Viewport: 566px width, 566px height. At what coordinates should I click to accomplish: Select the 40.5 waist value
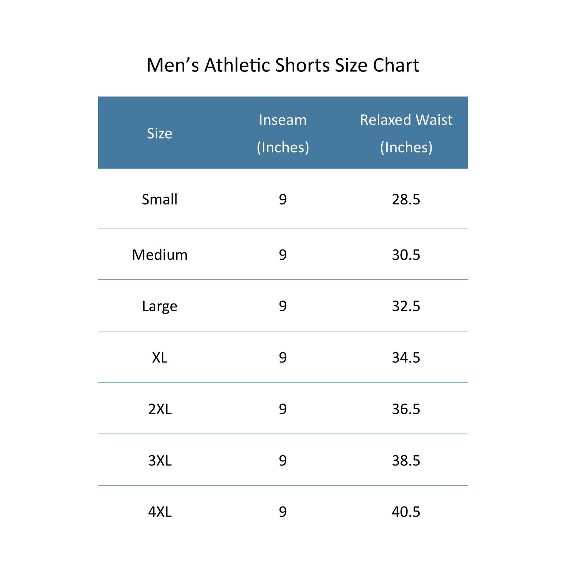click(x=406, y=512)
